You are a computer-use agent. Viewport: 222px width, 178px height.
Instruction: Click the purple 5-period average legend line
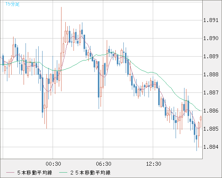(10, 173)
